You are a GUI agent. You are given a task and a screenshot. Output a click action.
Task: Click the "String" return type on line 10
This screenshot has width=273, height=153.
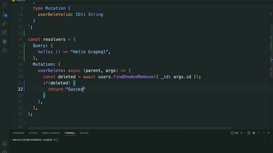[96, 14]
